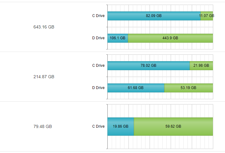
Task: Click C Drive label beside 19.86 GB bar
Action: coord(98,126)
